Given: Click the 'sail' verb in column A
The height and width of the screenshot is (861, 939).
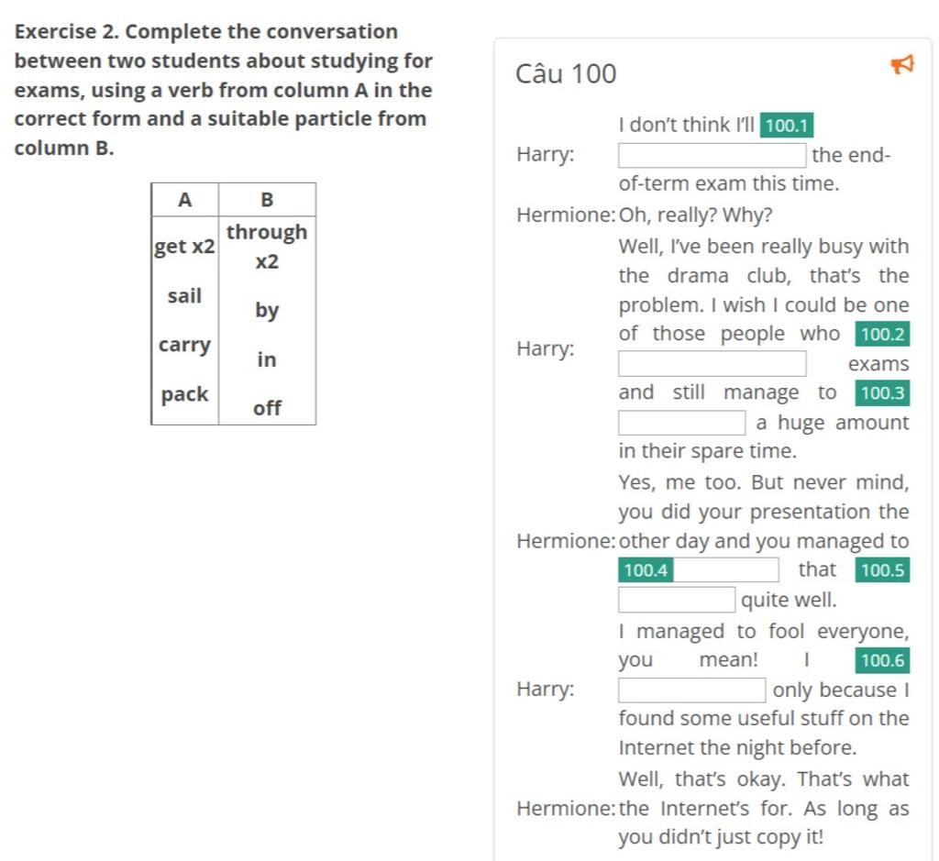Looking at the screenshot, I should click(x=184, y=296).
